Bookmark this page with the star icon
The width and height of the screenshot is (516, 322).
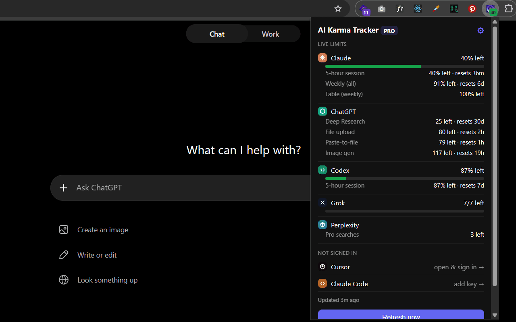point(338,8)
